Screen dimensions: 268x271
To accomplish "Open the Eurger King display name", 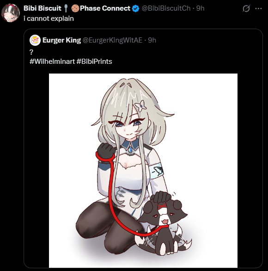I will [x=61, y=40].
